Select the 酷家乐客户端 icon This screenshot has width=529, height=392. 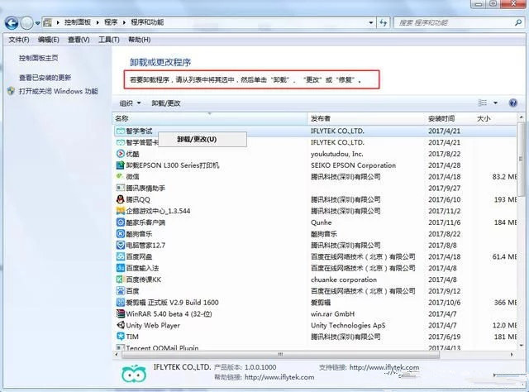[x=121, y=222]
